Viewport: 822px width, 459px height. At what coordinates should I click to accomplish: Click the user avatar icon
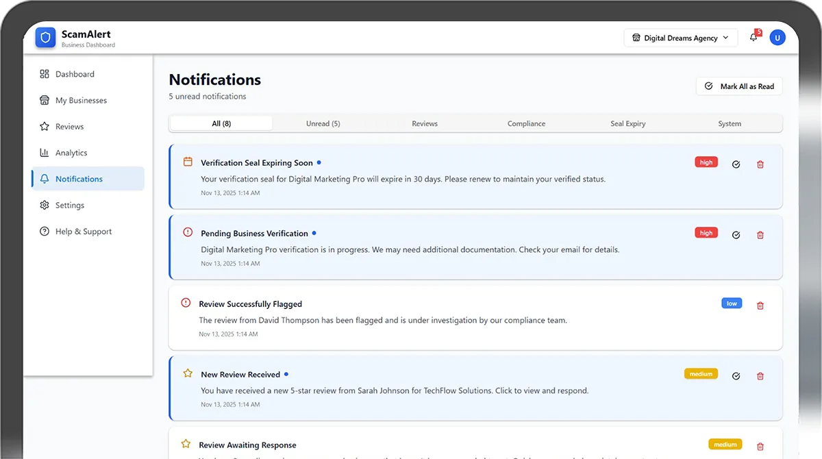pos(777,38)
